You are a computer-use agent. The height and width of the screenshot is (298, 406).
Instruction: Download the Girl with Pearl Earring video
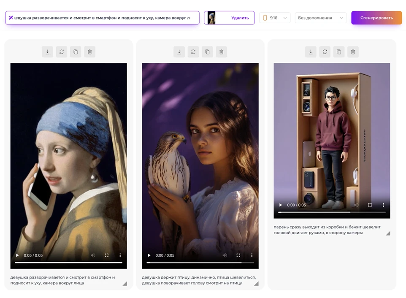(47, 52)
